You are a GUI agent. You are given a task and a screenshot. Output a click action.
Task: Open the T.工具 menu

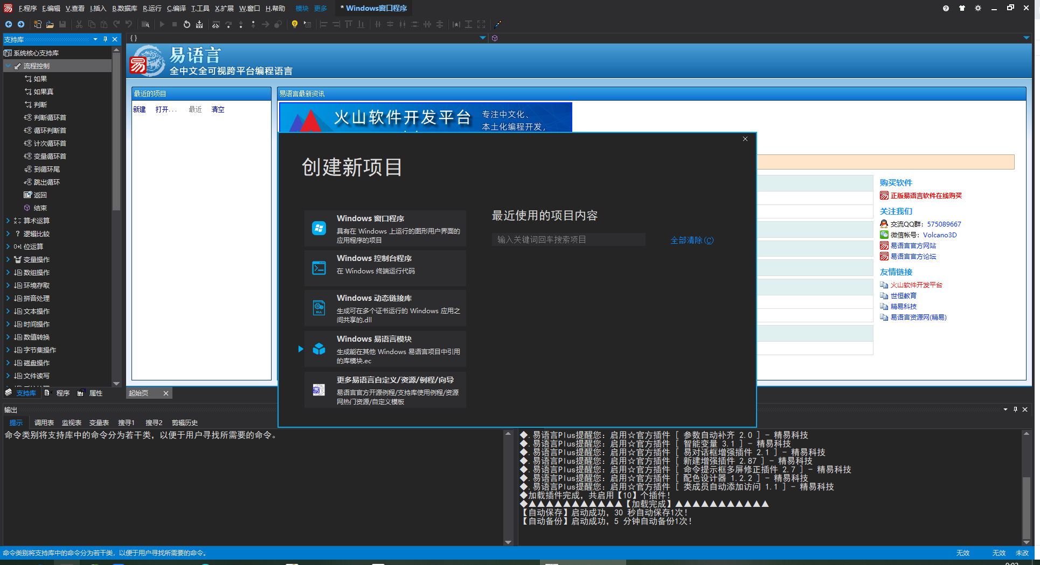pos(200,8)
